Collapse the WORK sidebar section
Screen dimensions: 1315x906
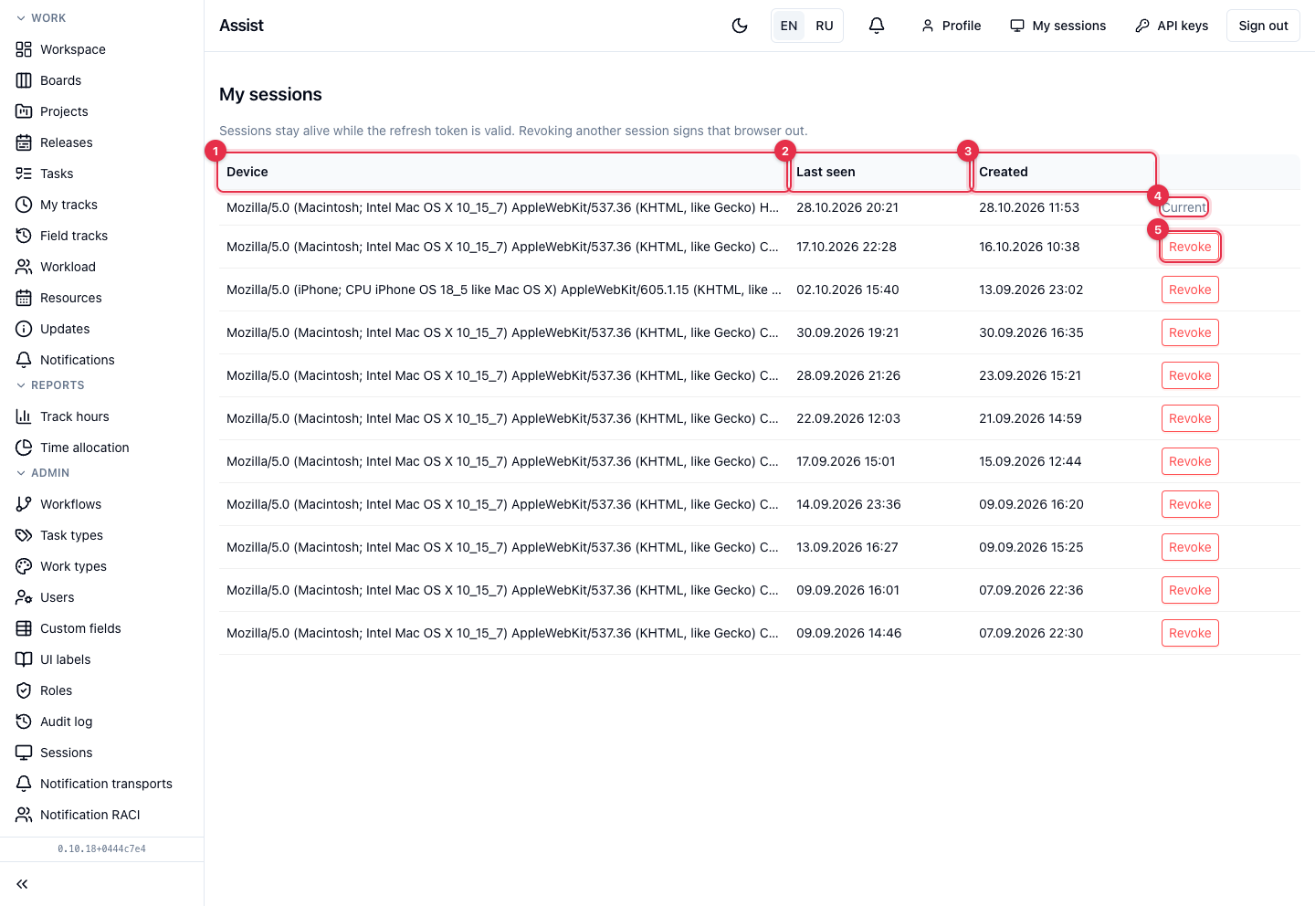pyautogui.click(x=41, y=18)
